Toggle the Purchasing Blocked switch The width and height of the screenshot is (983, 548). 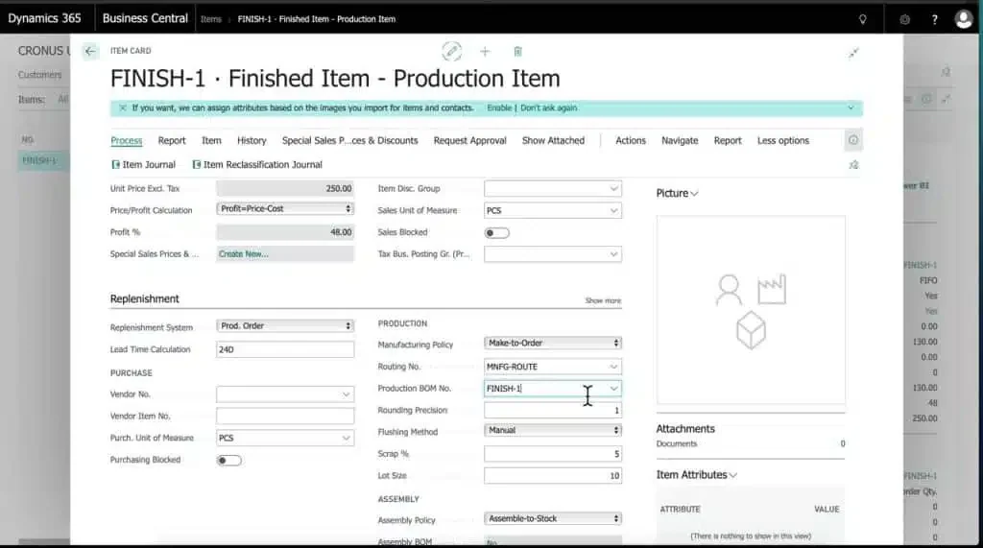[228, 461]
